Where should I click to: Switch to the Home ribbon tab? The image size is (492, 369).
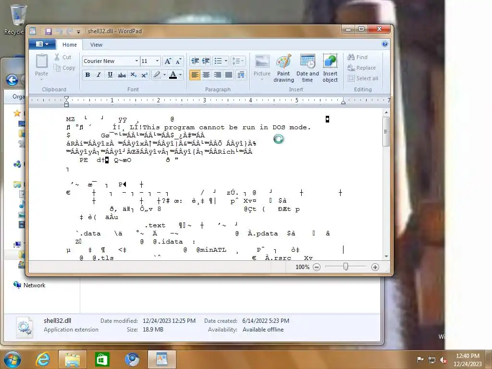click(69, 45)
